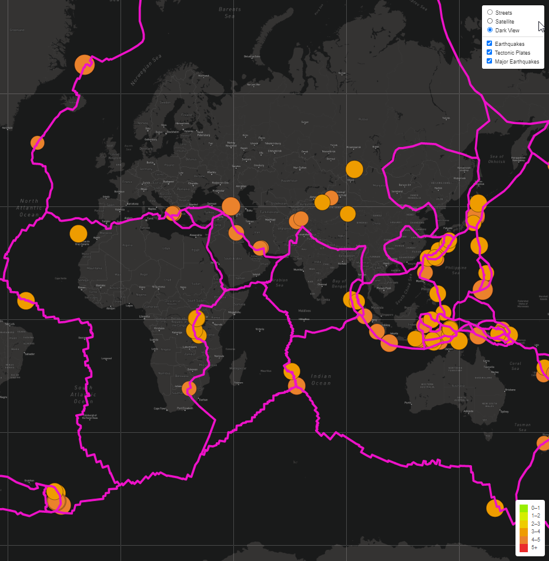This screenshot has height=561, width=549.
Task: Click the North Atlantic Ocean map label
Action: [29, 208]
